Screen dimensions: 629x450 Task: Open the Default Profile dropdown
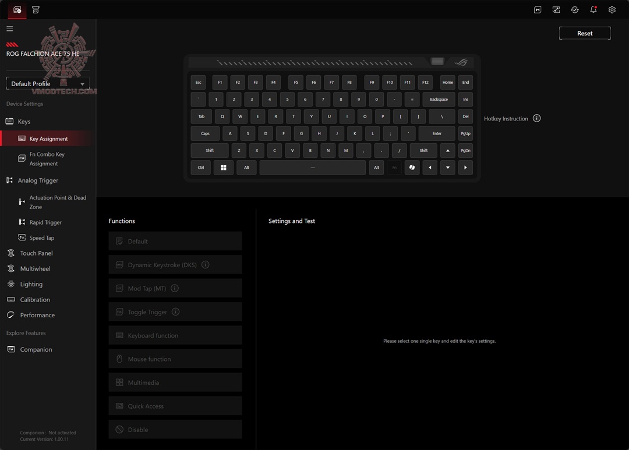point(48,84)
